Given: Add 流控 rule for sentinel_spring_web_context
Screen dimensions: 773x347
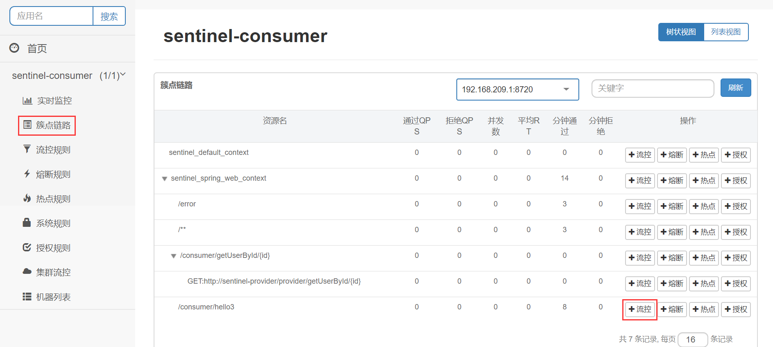Looking at the screenshot, I should point(640,181).
